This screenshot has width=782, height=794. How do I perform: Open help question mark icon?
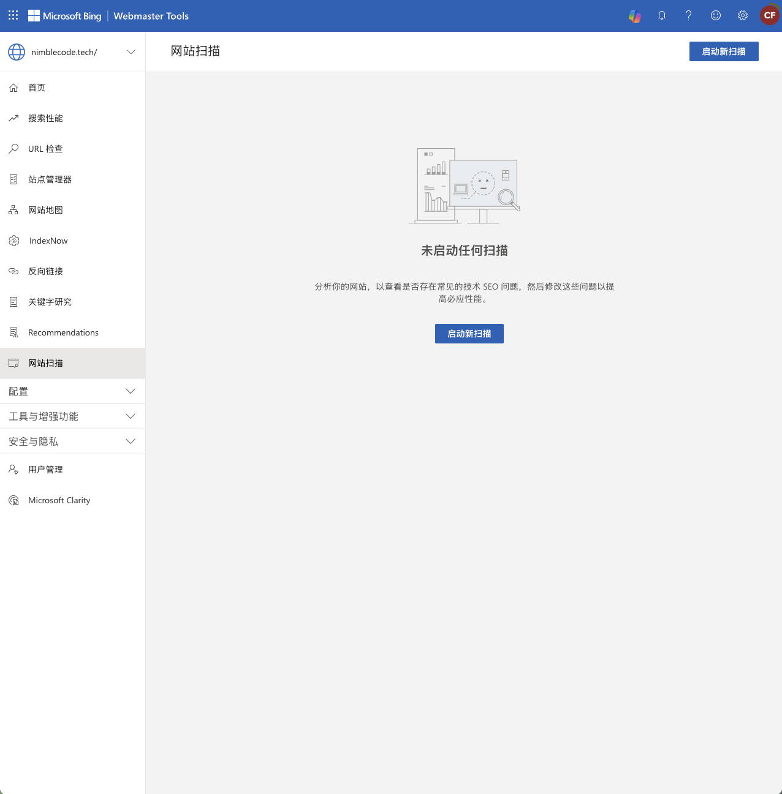point(689,16)
